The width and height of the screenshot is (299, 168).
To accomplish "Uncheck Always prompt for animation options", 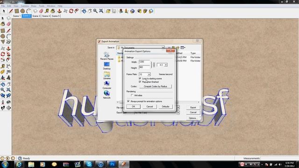I will pos(128,101).
